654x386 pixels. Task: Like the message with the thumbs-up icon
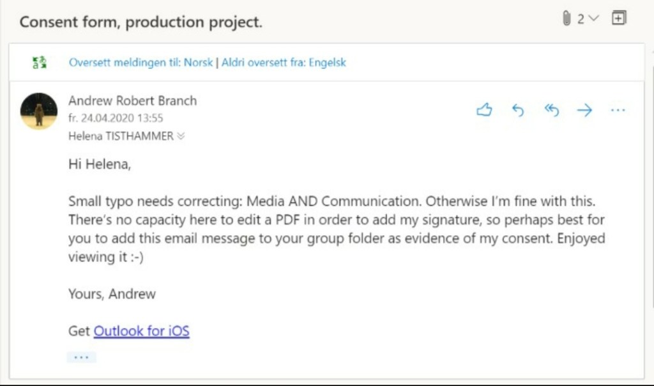point(484,111)
